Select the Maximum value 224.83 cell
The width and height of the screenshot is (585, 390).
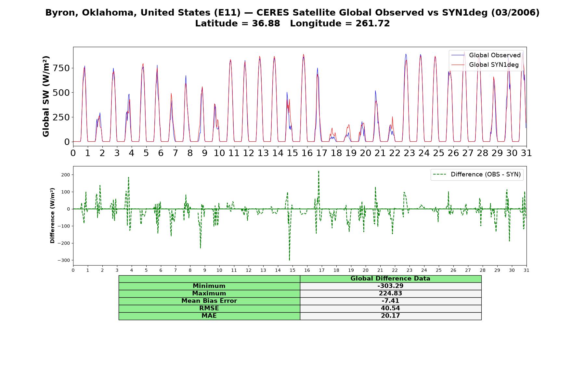point(391,293)
